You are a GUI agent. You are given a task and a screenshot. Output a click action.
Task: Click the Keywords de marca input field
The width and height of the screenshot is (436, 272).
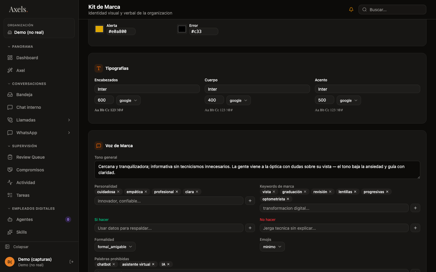334,208
